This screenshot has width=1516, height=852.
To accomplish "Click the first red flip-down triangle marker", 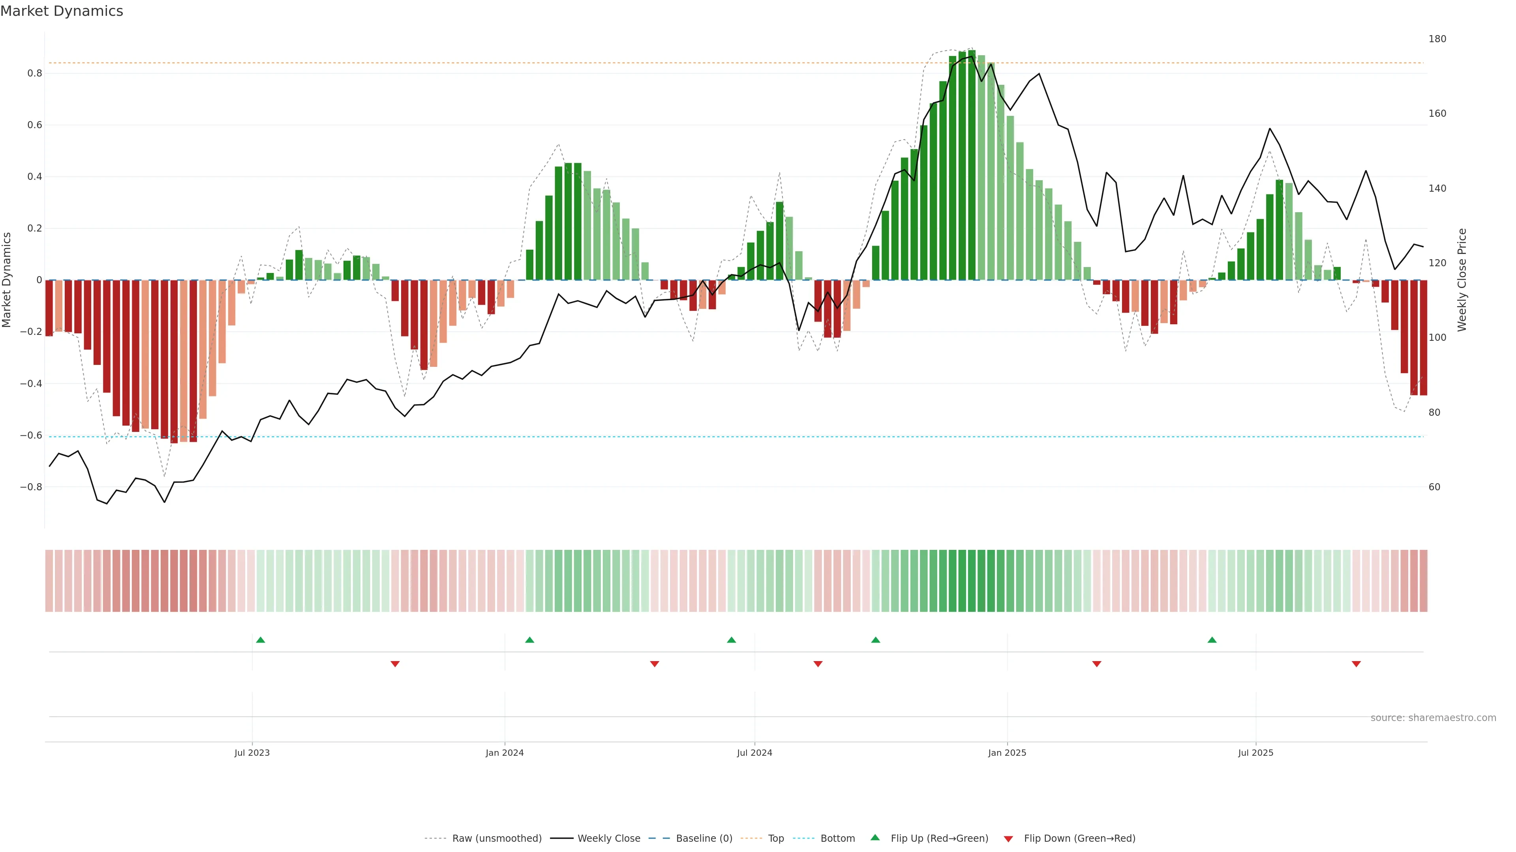I will (395, 664).
